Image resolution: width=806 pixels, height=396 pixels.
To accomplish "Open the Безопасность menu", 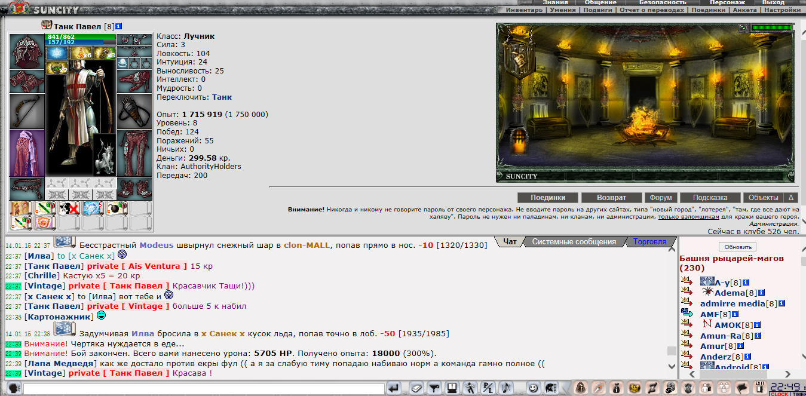I will tap(663, 2).
